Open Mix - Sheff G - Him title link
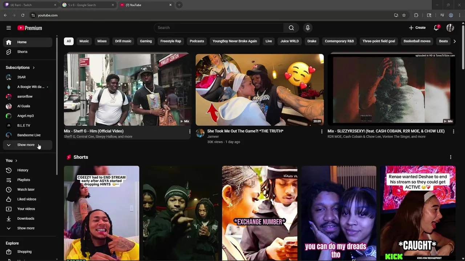Viewport: 465px width, 261px height. tap(94, 131)
